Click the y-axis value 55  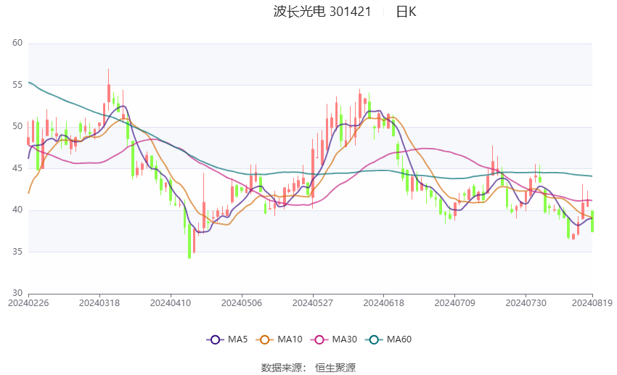17,85
